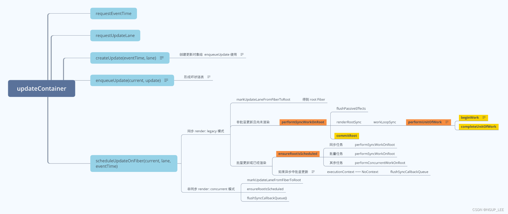Screen dimensions: 508x214
Task: Click markUpdateLaneFromFiberToRoot in concurrent branch
Action: (x=274, y=180)
